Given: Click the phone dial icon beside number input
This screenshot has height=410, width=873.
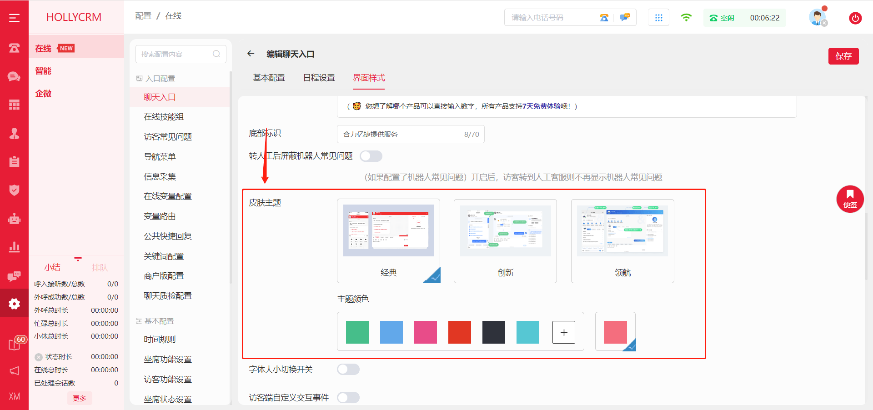Looking at the screenshot, I should coord(604,18).
